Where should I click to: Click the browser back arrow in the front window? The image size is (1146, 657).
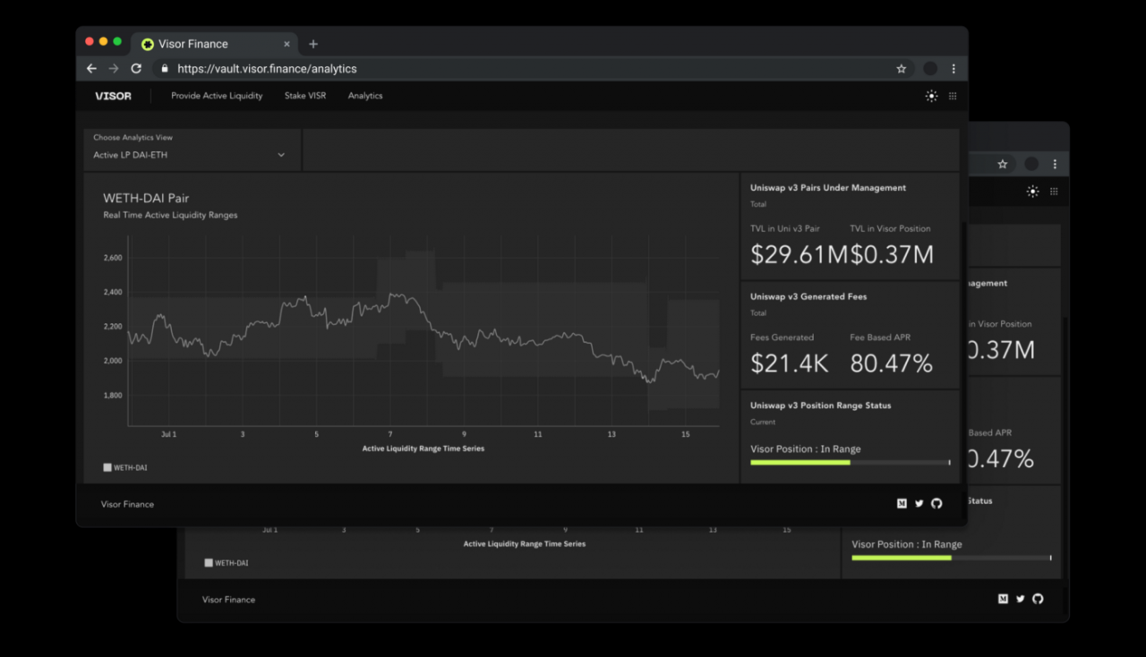[x=91, y=69]
